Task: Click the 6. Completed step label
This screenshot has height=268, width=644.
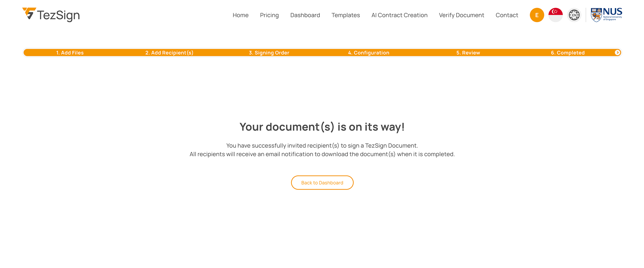Action: point(568,53)
